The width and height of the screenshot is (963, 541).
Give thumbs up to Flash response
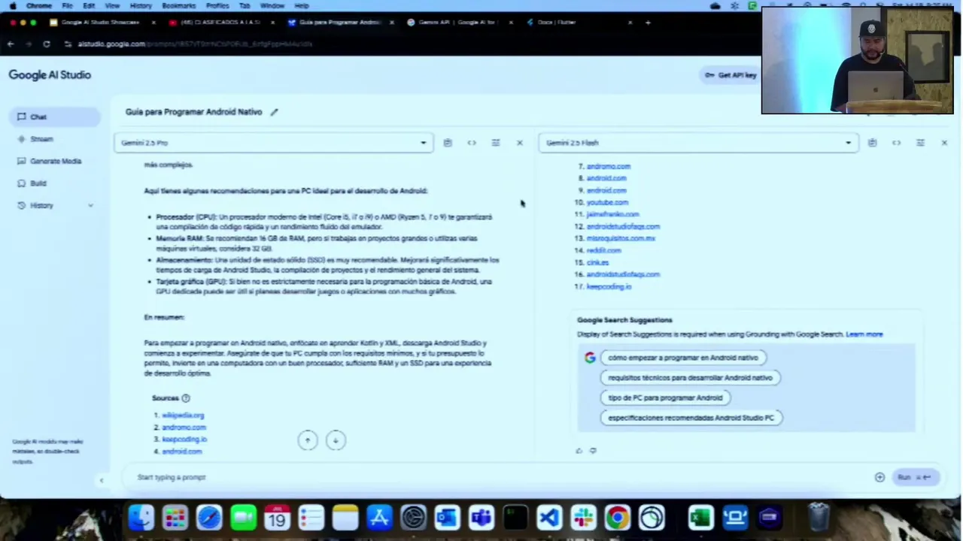coord(579,451)
